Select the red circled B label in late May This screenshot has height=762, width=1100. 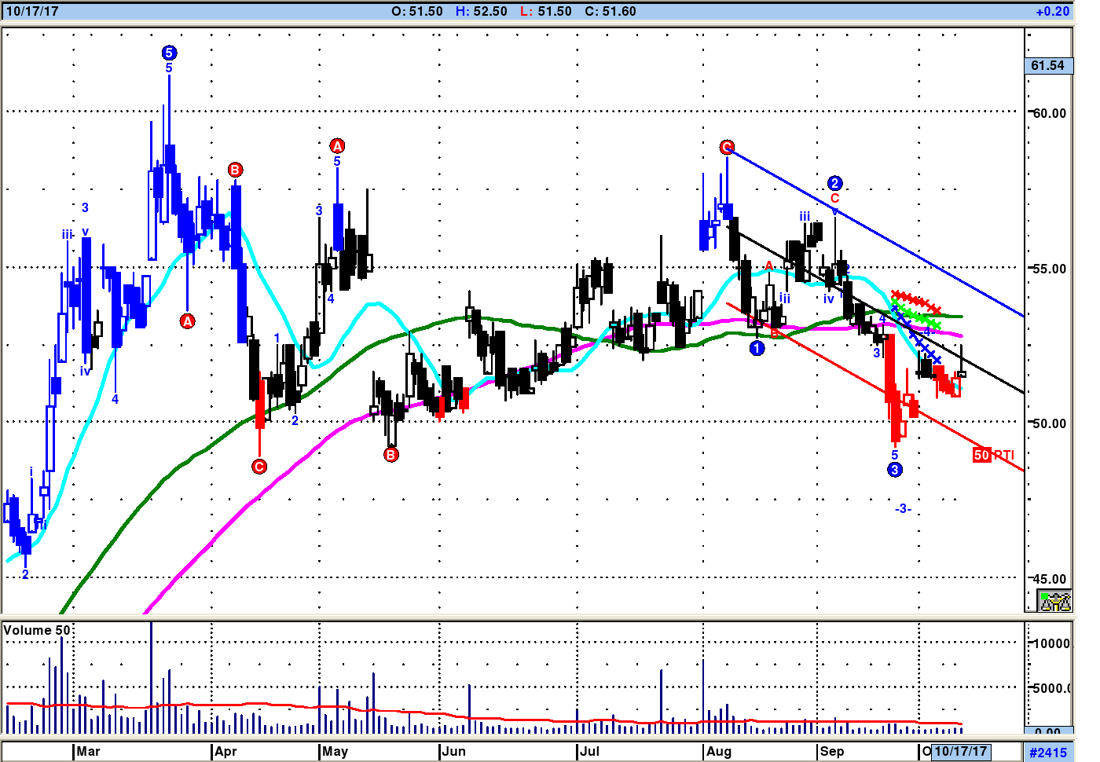[391, 454]
